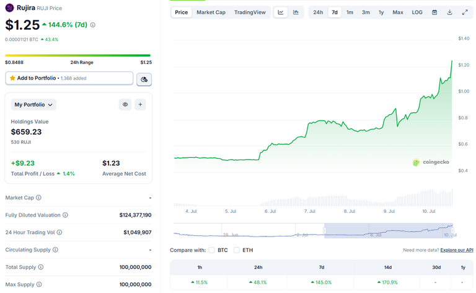Click the $1,049,907 trading volume figure

137,232
